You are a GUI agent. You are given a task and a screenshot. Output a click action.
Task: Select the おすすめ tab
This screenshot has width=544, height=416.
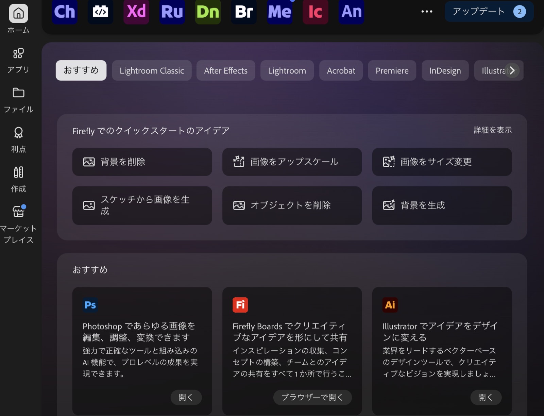pos(81,70)
